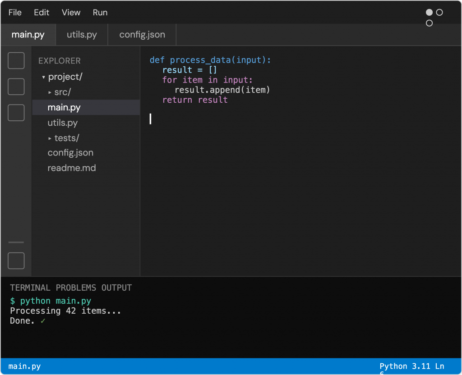
Task: Click the EXPLORER panel header
Action: [x=59, y=61]
